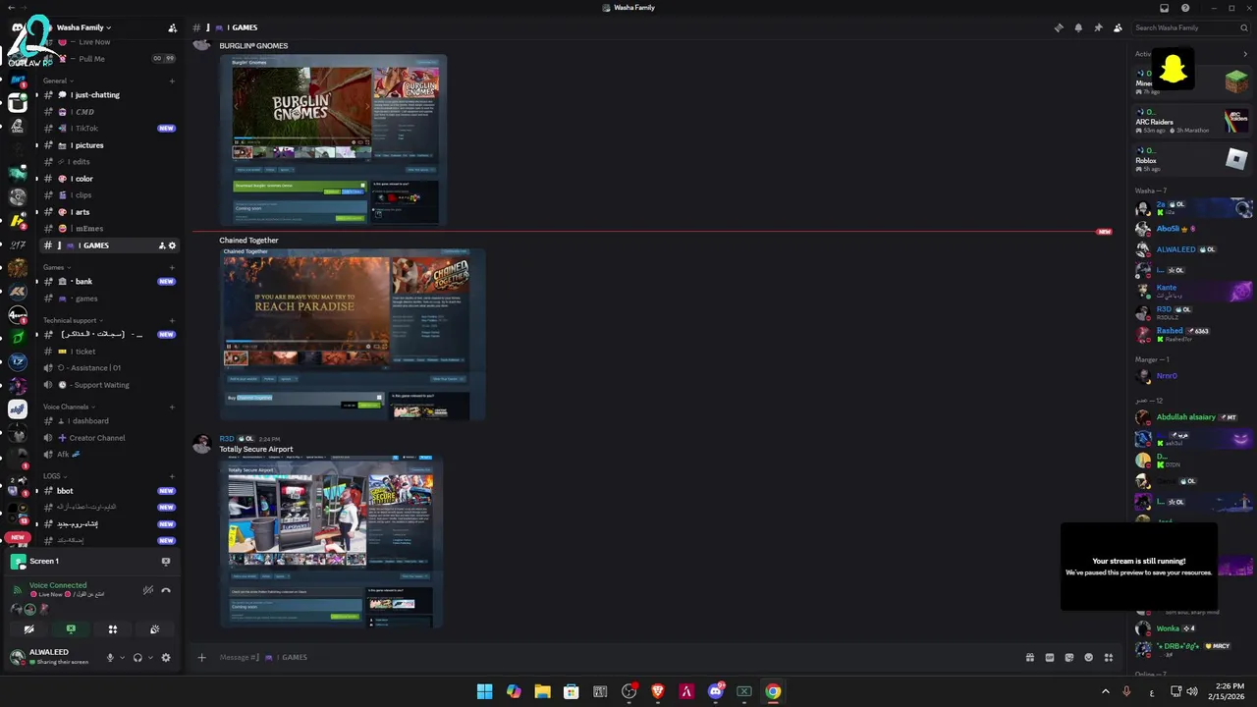The width and height of the screenshot is (1257, 707).
Task: Focus the Search Washa Family field
Action: [x=1191, y=27]
